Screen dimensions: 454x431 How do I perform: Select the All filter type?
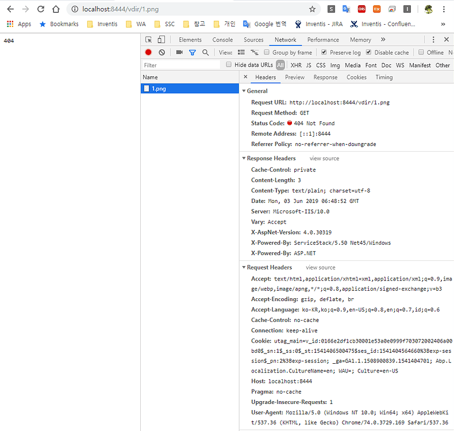[280, 65]
